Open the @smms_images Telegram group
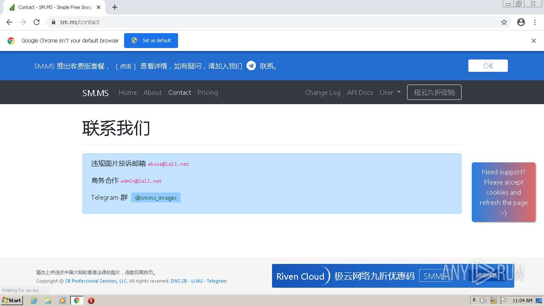The width and height of the screenshot is (544, 306). [156, 198]
